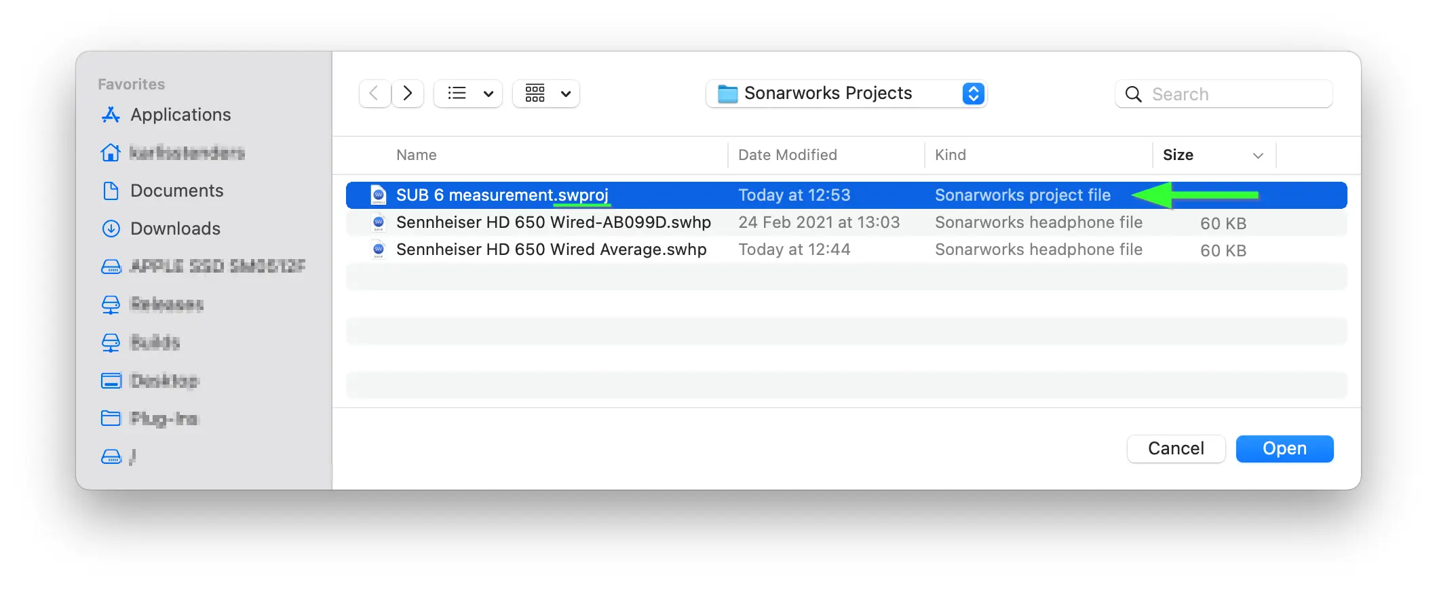1437x590 pixels.
Task: Sort by the Kind column
Action: (x=951, y=155)
